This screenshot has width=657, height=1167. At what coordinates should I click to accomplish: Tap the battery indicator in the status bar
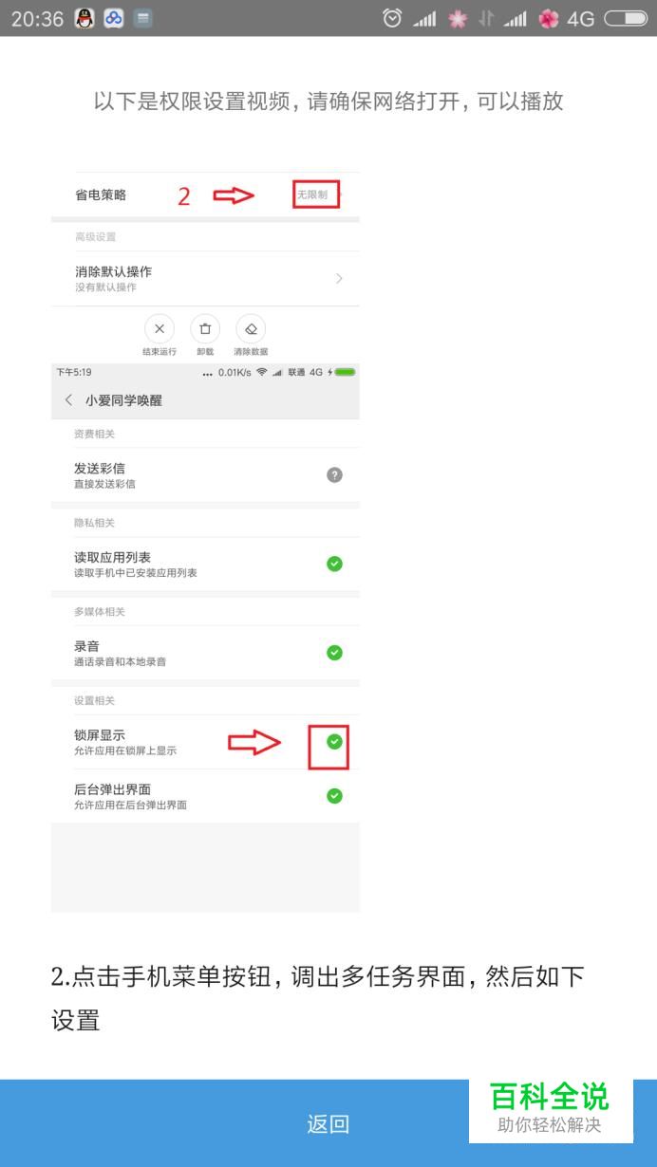[x=625, y=18]
